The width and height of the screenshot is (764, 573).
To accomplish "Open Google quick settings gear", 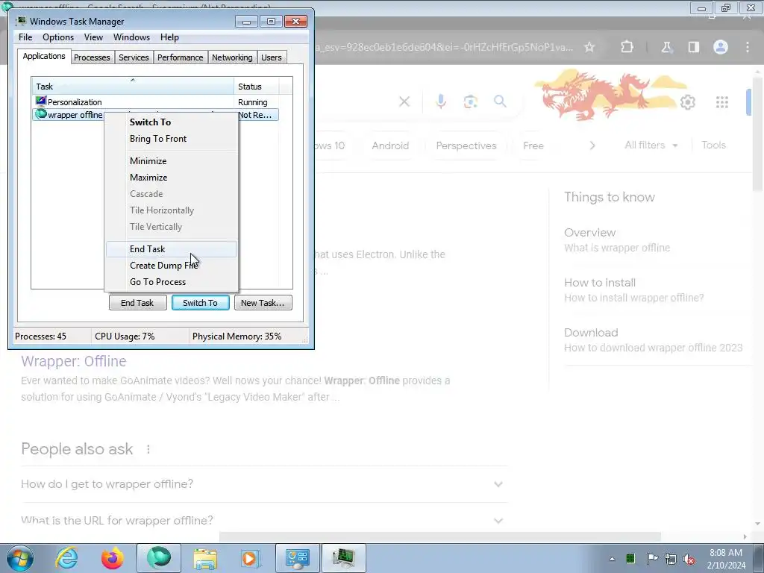I will (x=687, y=102).
